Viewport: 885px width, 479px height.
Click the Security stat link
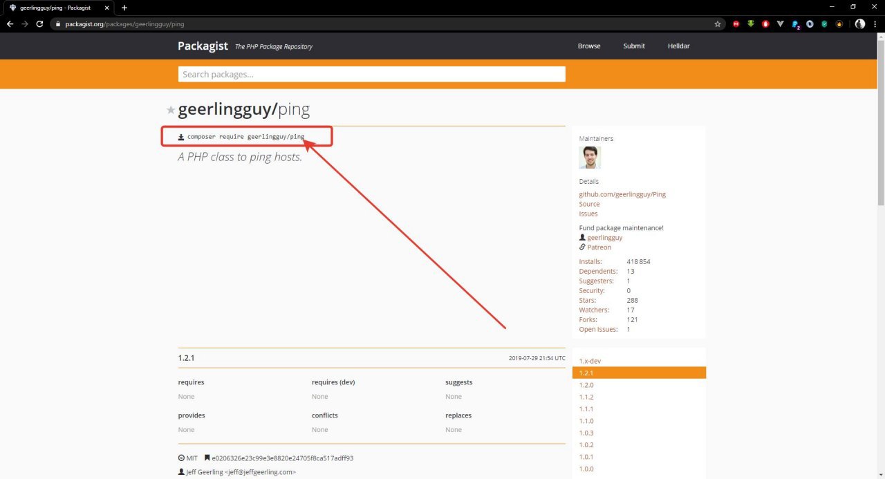coord(593,291)
